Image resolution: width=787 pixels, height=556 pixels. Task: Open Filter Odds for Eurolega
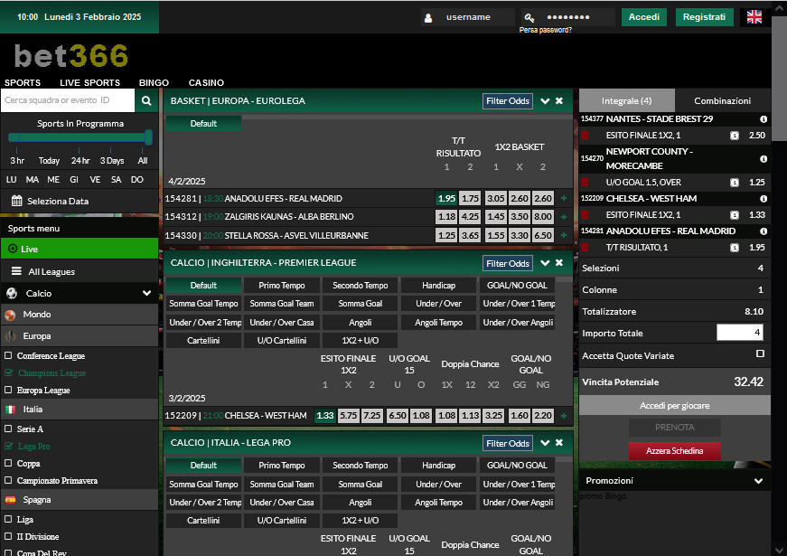pos(508,101)
